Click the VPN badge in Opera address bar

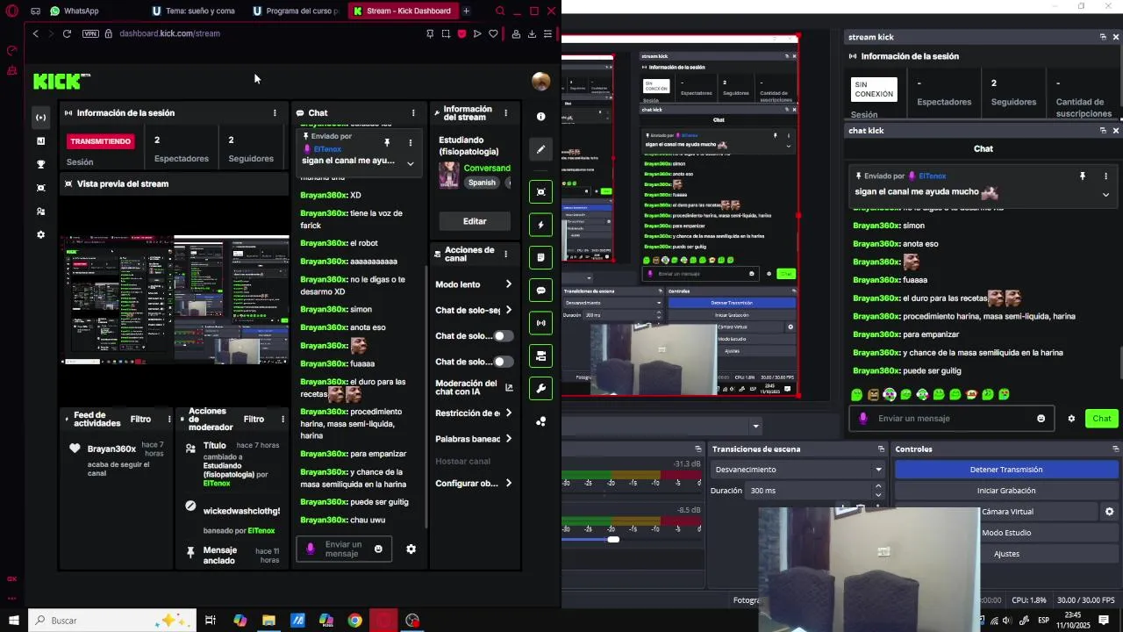(90, 33)
